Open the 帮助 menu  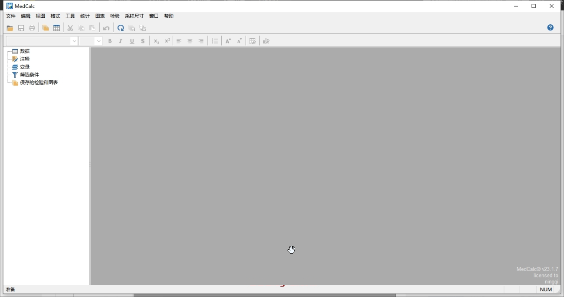coord(169,16)
